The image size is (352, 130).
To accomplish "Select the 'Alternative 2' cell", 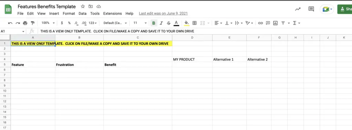I will click(259, 60).
